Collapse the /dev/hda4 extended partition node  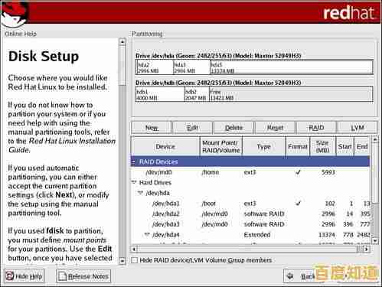tap(147, 234)
